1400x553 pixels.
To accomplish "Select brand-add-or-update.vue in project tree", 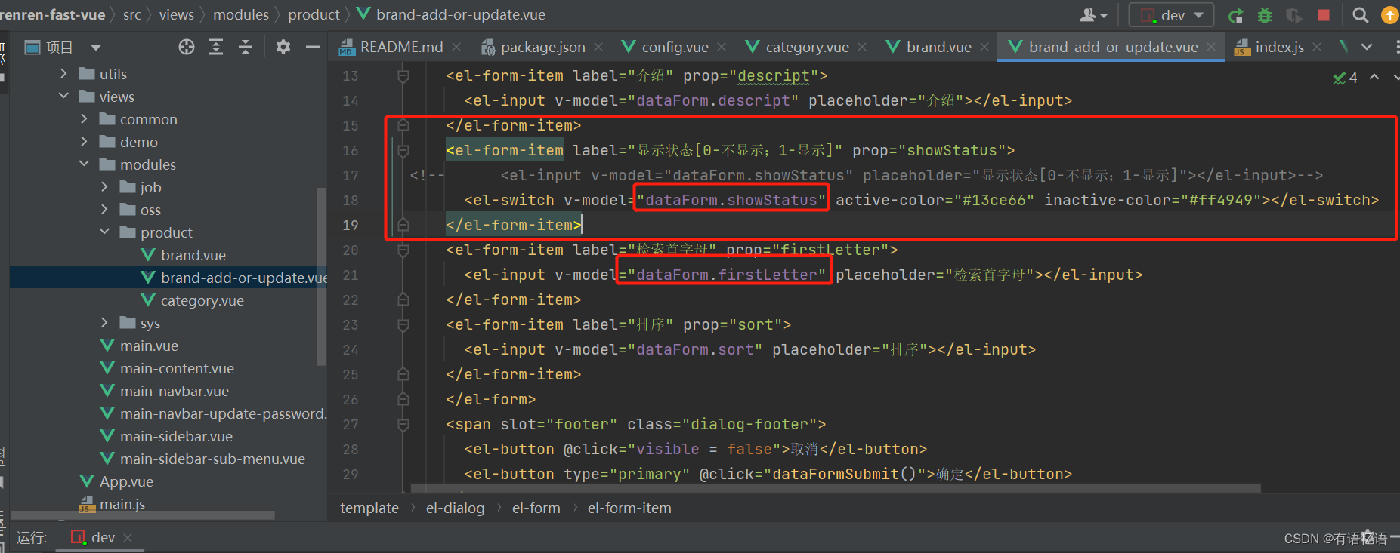I will tap(234, 278).
